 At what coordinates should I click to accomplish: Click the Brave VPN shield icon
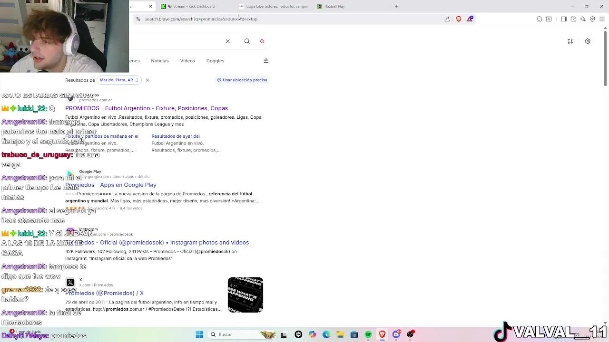point(592,19)
